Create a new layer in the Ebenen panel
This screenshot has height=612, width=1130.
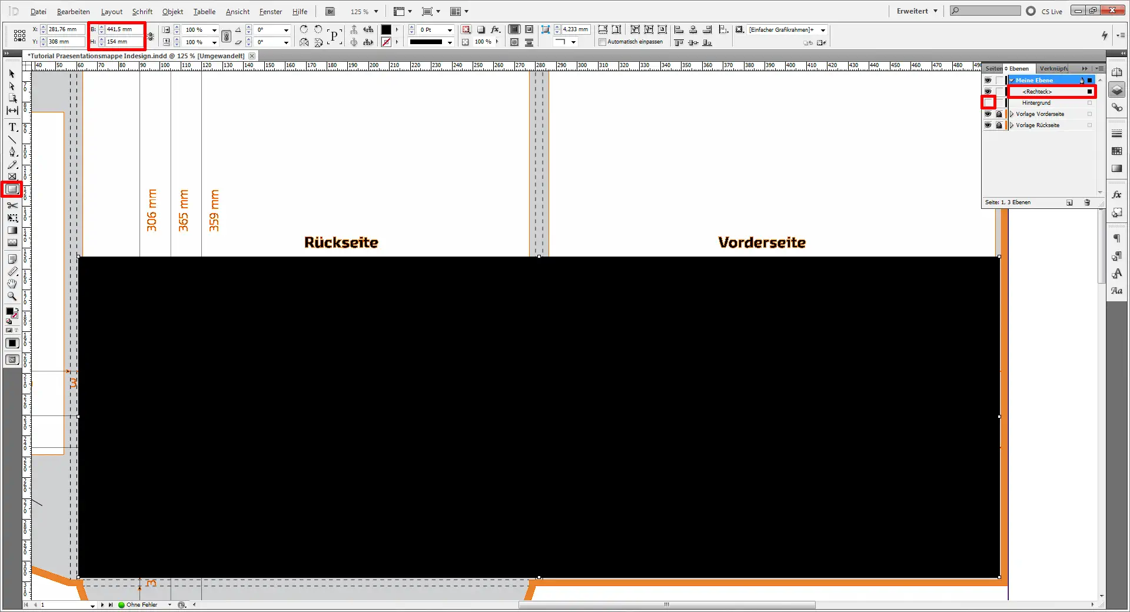(1070, 202)
